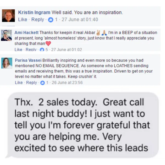Visit Kristin Ingram's profile via name link
The image size is (165, 165).
(x=34, y=12)
